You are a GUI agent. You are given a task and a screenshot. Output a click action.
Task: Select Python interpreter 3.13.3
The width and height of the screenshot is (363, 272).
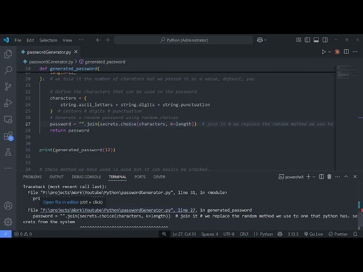pyautogui.click(x=293, y=234)
